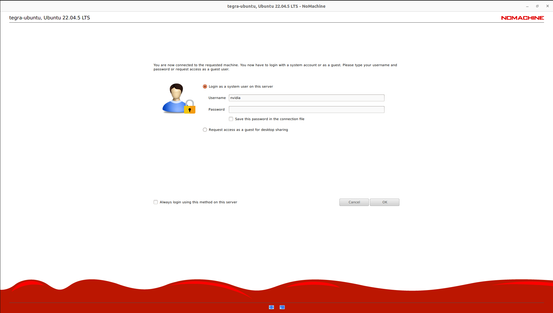Image resolution: width=553 pixels, height=313 pixels.
Task: Click into the Password input field
Action: click(x=306, y=109)
